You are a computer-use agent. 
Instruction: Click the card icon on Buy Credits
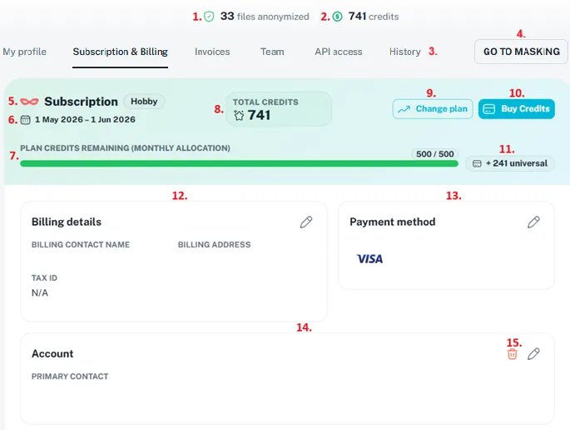pos(489,109)
